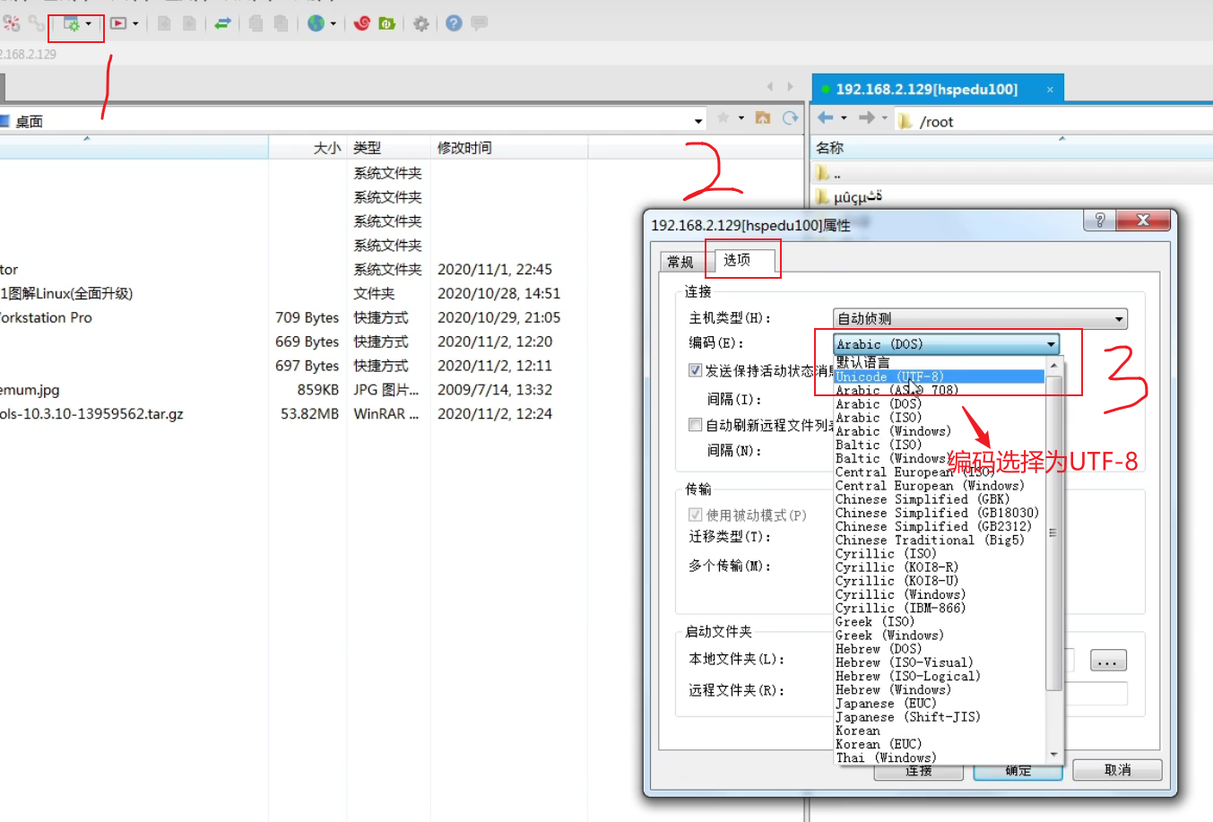This screenshot has height=822, width=1213.
Task: Expand the globe icon dropdown arrow
Action: [333, 24]
